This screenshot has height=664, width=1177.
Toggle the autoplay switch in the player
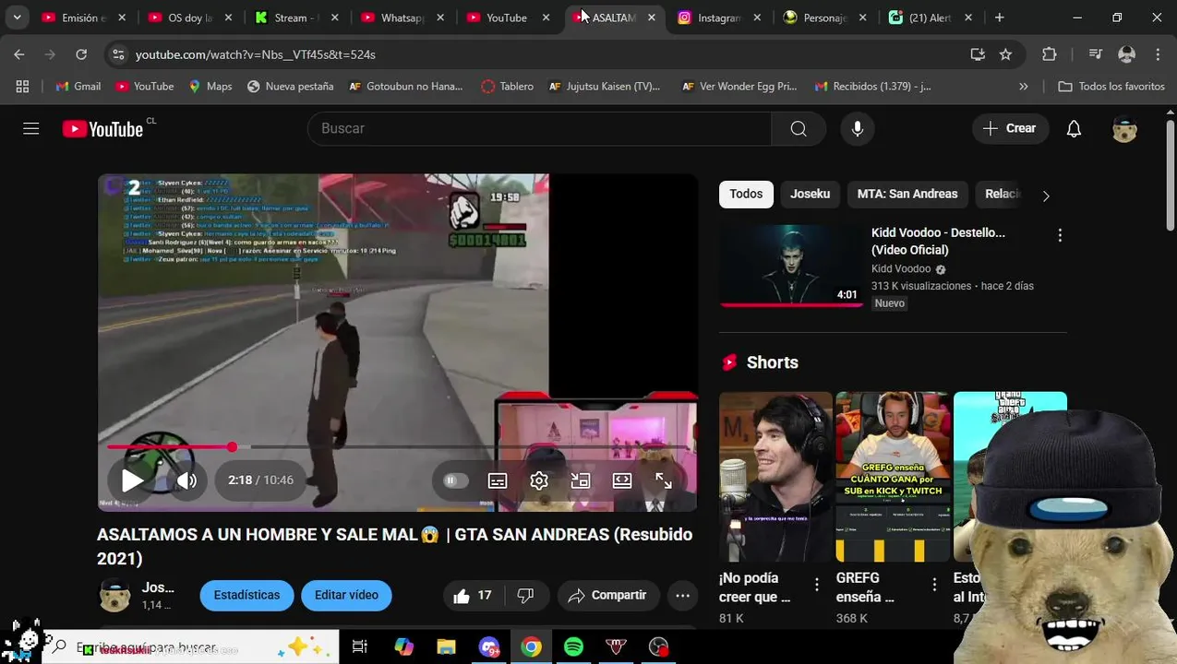[x=455, y=480]
